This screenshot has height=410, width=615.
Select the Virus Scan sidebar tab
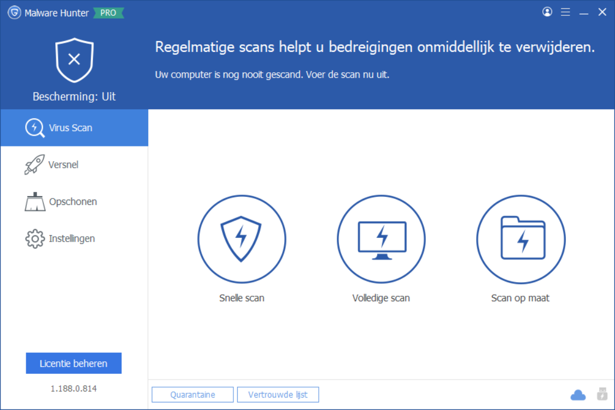tap(74, 128)
